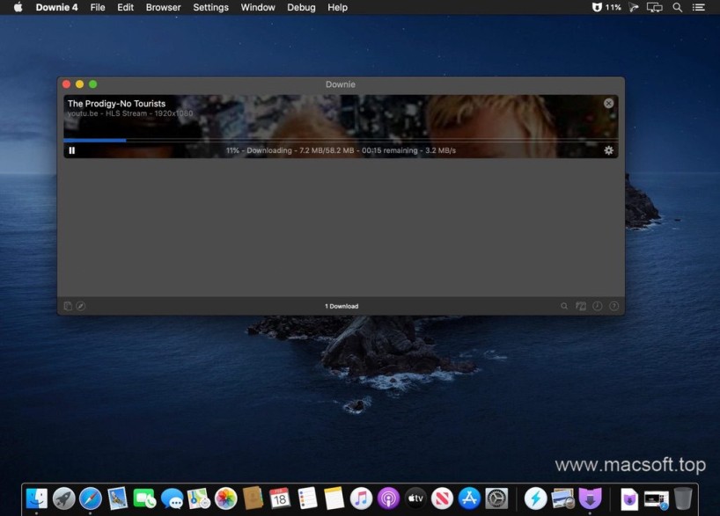Open the Debug menu

click(x=301, y=7)
